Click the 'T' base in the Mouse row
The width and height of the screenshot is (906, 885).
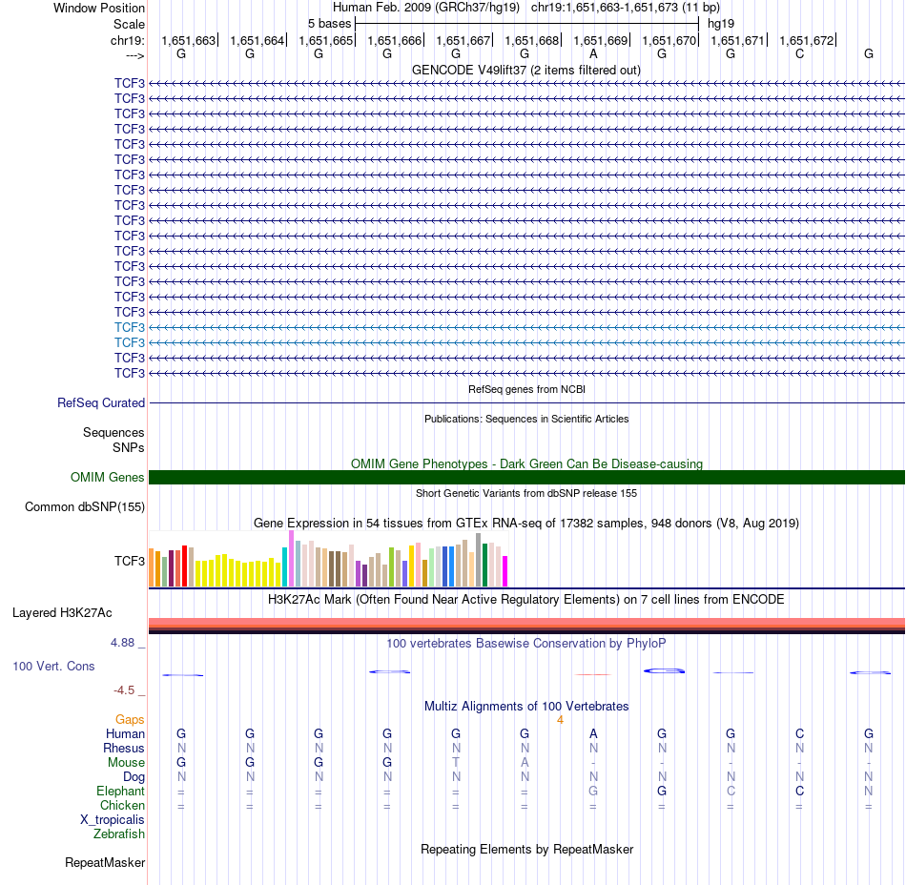click(x=456, y=763)
